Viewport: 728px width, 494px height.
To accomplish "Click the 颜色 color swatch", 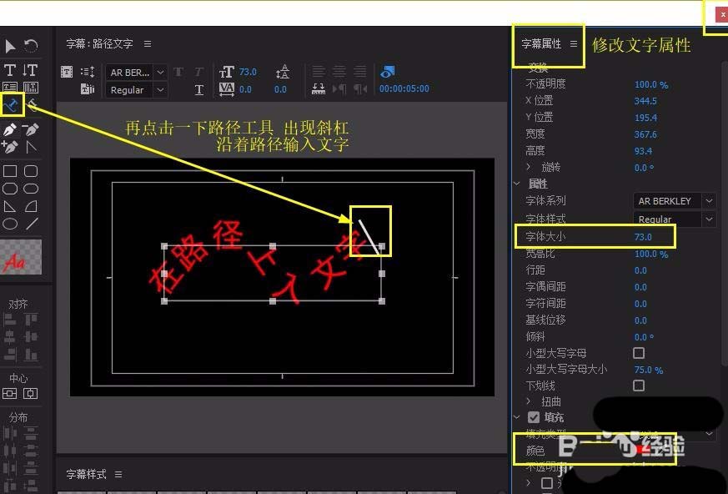I will click(642, 450).
